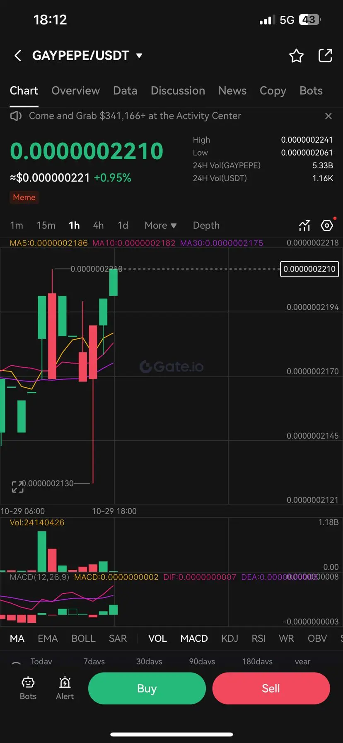
Task: Tap the GAYPEPE/USDT pair title
Action: (x=81, y=56)
